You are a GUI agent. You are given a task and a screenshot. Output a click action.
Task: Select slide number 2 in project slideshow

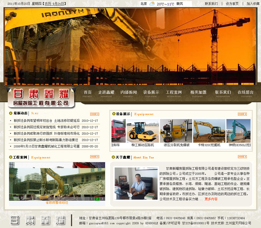(x=97, y=198)
